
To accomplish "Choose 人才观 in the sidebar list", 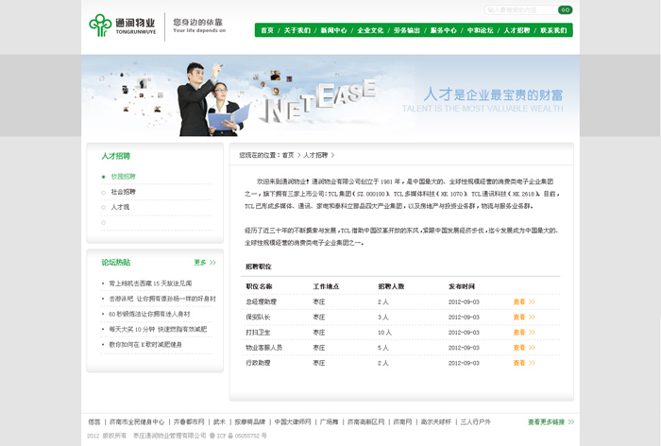I will pyautogui.click(x=121, y=207).
